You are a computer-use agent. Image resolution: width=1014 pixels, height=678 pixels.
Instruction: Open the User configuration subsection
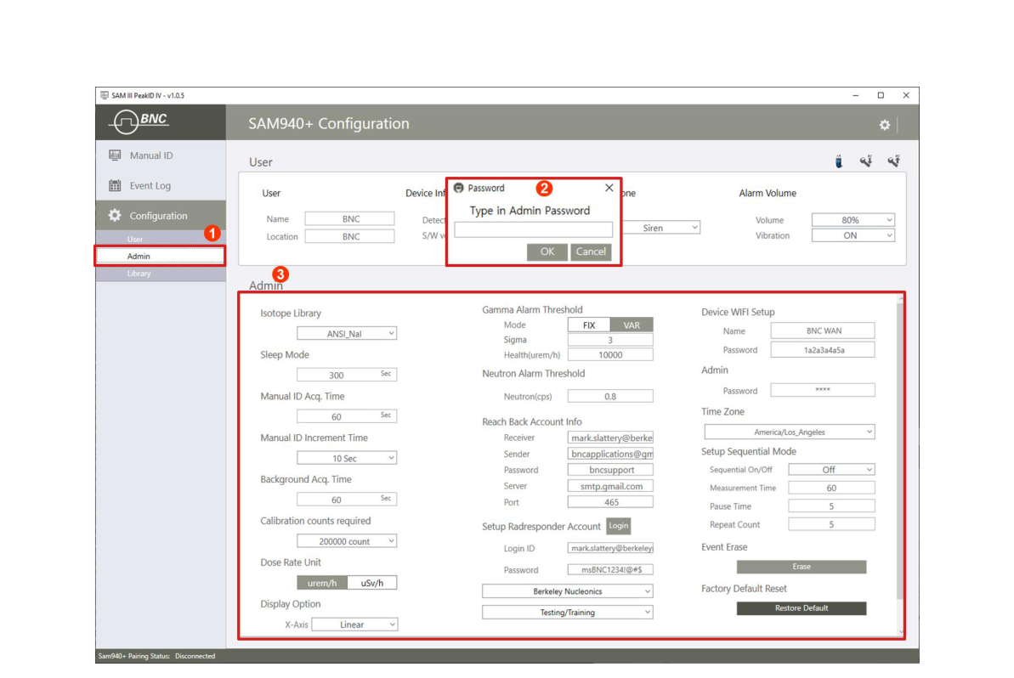161,239
